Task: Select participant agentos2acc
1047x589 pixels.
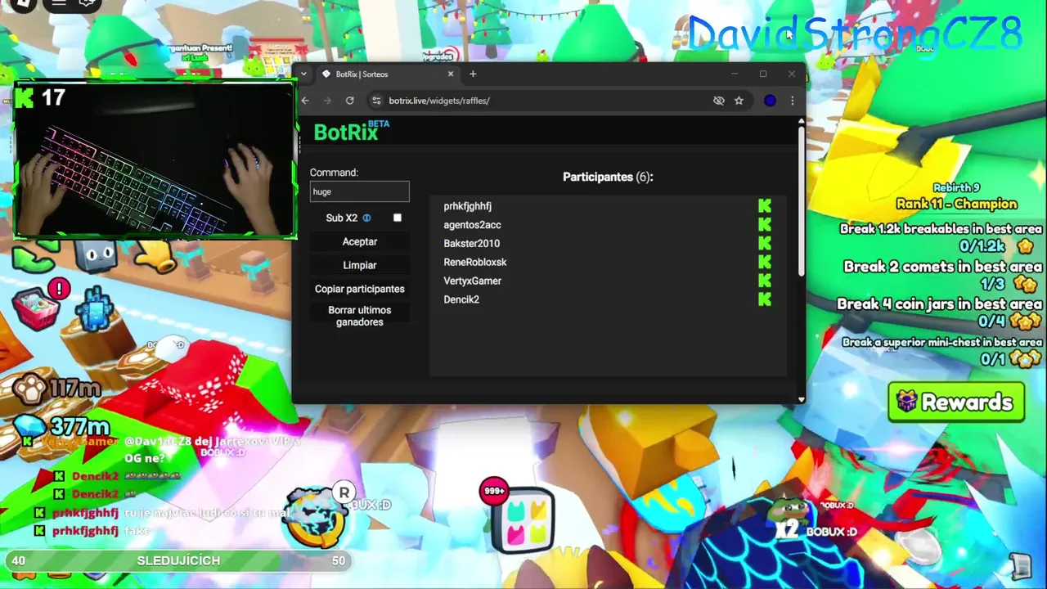Action: 473,225
